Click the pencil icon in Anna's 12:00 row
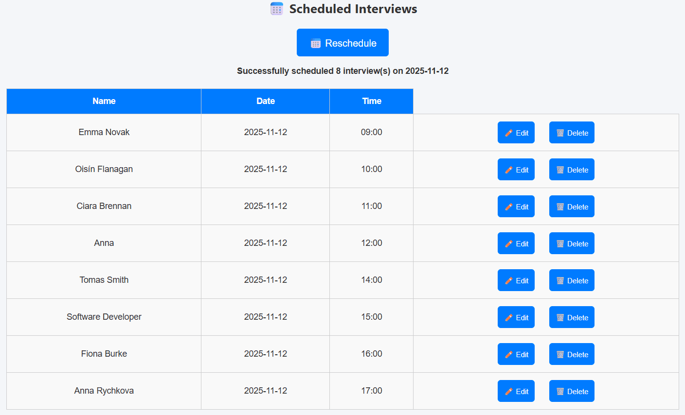This screenshot has width=685, height=415. point(509,243)
